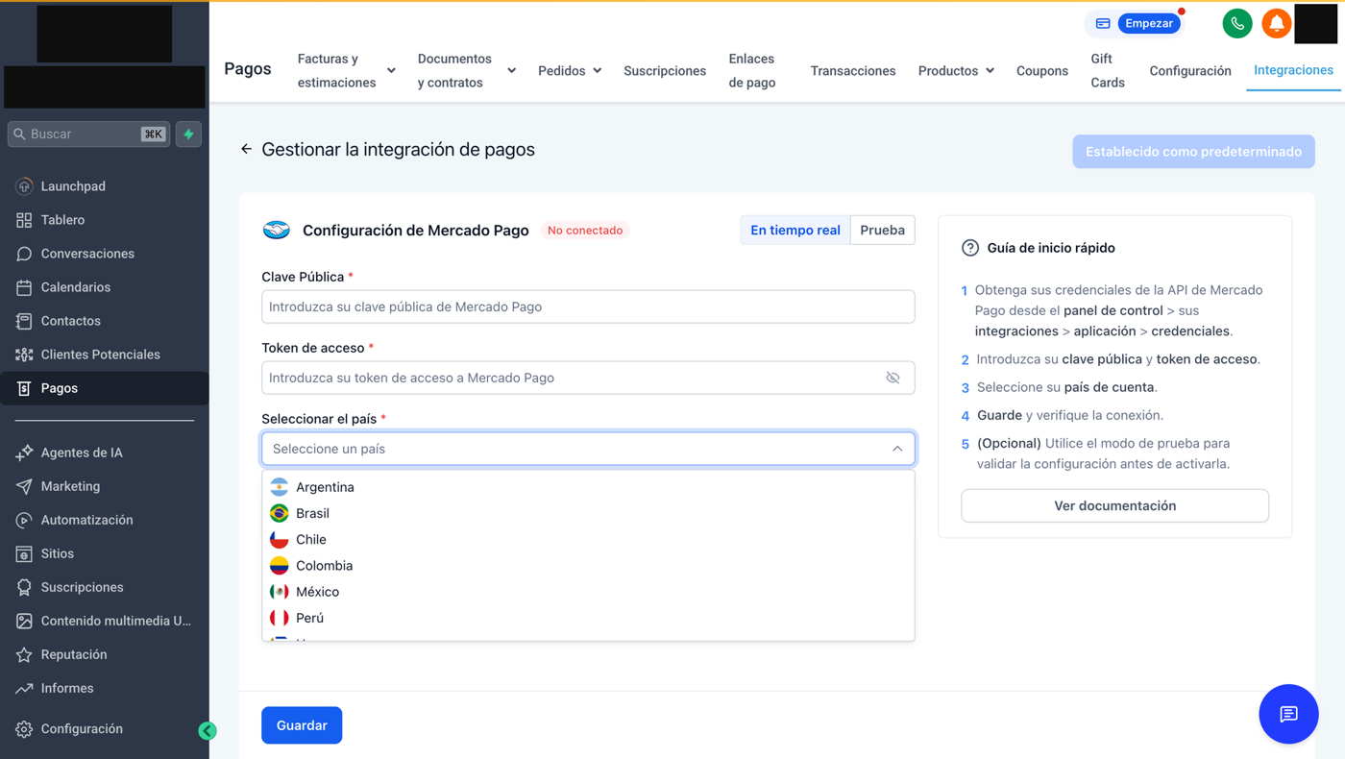
Task: Click the Marketing paper plane icon
Action: tap(24, 486)
